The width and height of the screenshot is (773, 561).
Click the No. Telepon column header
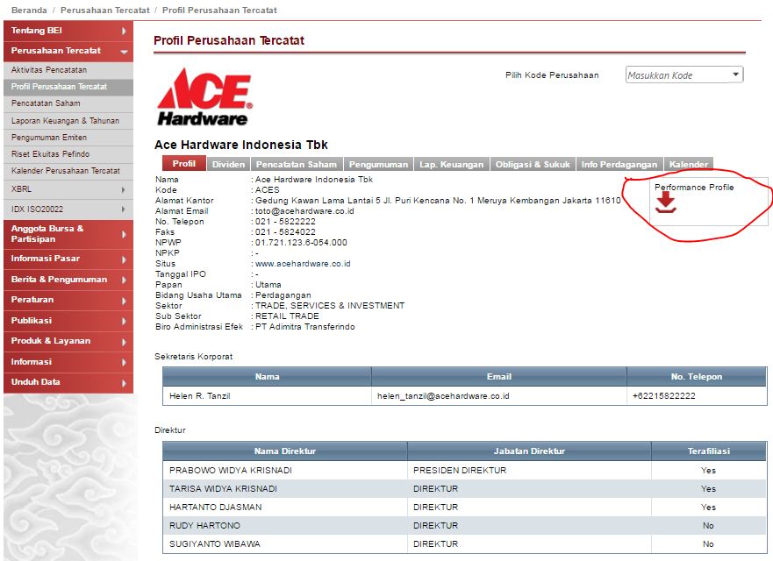(697, 376)
